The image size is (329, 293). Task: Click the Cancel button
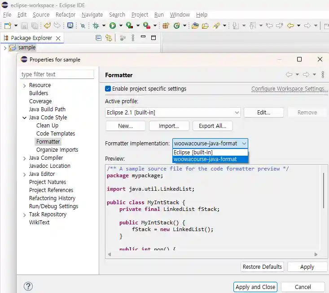click(x=303, y=287)
